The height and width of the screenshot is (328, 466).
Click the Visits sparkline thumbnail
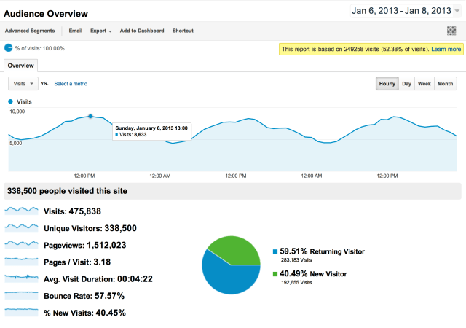pyautogui.click(x=21, y=211)
